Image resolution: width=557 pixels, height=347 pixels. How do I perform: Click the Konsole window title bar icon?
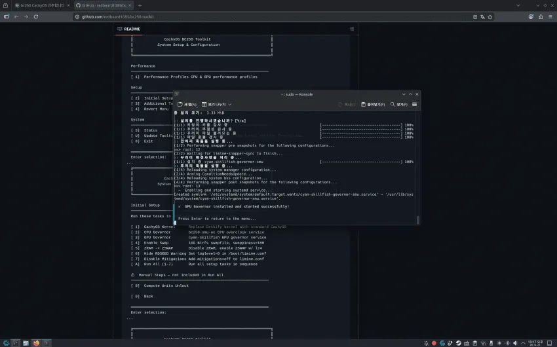[176, 94]
